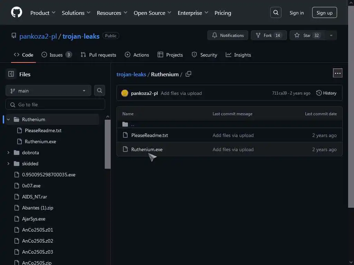Click the page vertical scrollbar

click(x=351, y=107)
